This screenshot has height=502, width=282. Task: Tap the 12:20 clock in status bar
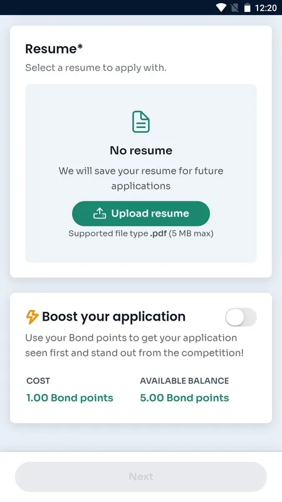[x=266, y=8]
